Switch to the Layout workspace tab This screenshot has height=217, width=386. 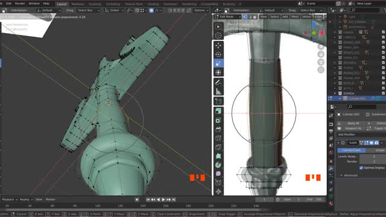click(x=62, y=4)
